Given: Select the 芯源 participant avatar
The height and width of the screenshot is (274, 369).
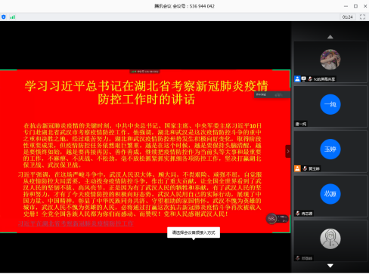Looking at the screenshot, I should [330, 194].
